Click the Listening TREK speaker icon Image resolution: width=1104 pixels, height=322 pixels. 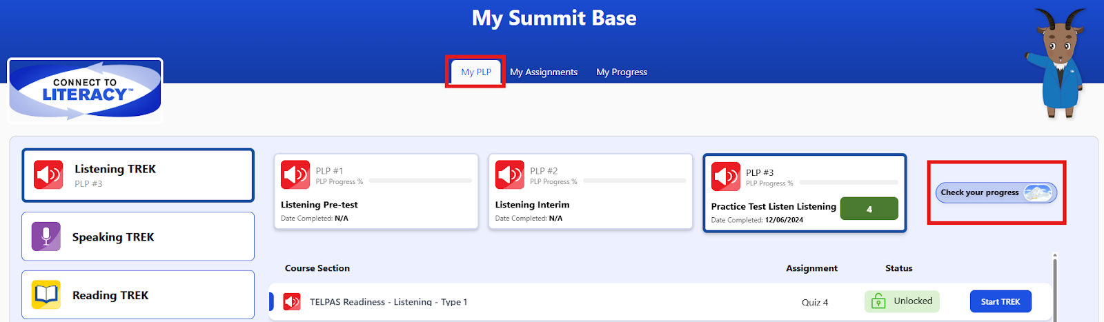click(x=48, y=175)
